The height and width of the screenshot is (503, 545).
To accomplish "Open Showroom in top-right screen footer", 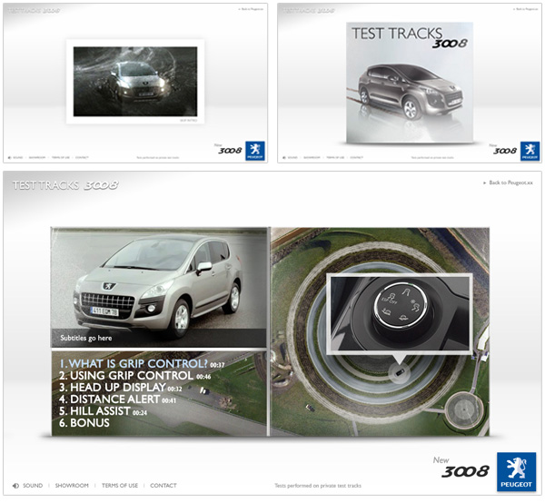I will click(312, 157).
